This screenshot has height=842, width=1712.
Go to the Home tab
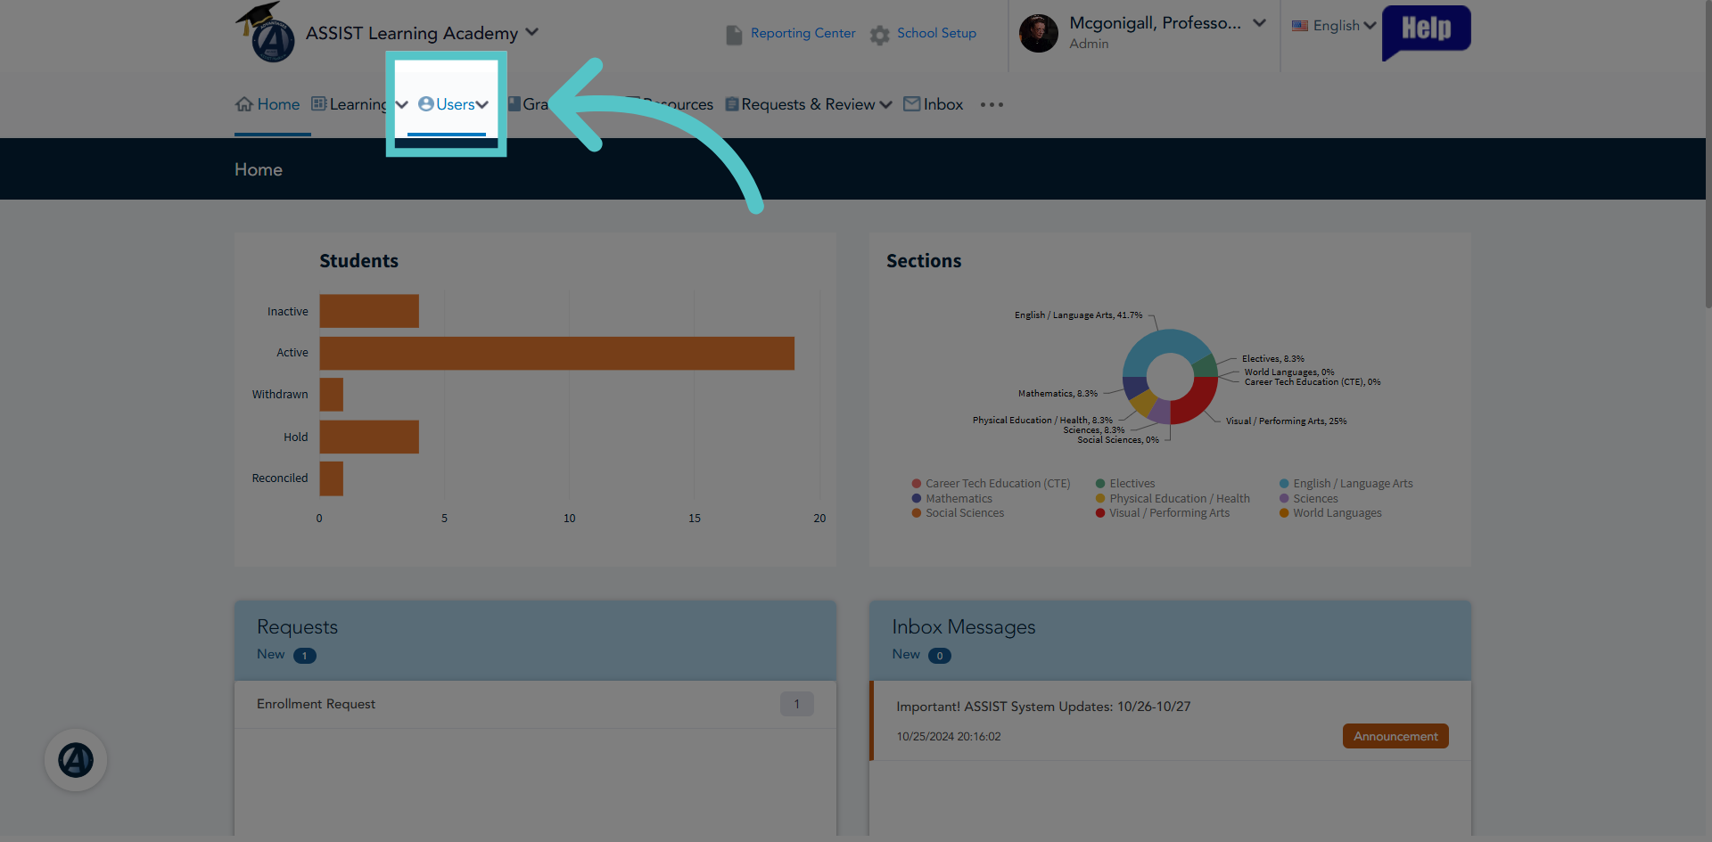click(267, 104)
